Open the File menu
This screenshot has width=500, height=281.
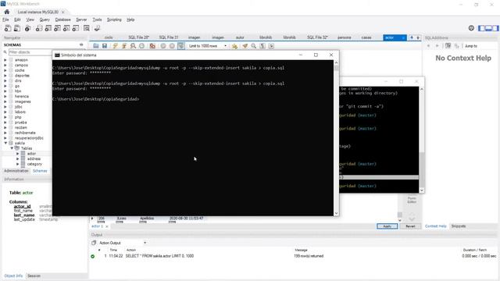pos(5,20)
